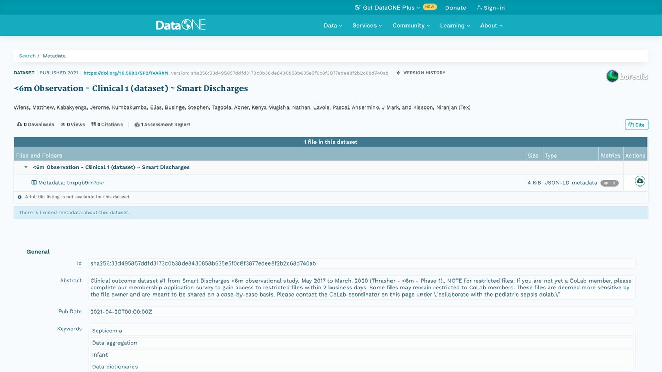
Task: Click the 0 Views eye metric
Action: pos(72,125)
